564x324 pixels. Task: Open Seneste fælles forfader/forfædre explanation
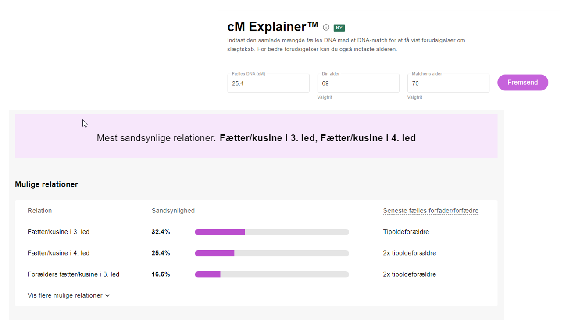click(x=430, y=211)
